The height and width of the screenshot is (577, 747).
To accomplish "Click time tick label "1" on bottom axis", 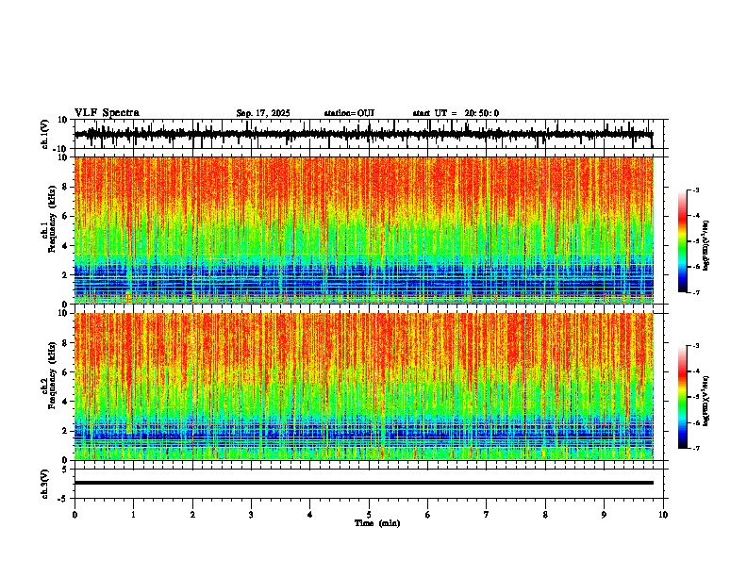I will coord(133,515).
